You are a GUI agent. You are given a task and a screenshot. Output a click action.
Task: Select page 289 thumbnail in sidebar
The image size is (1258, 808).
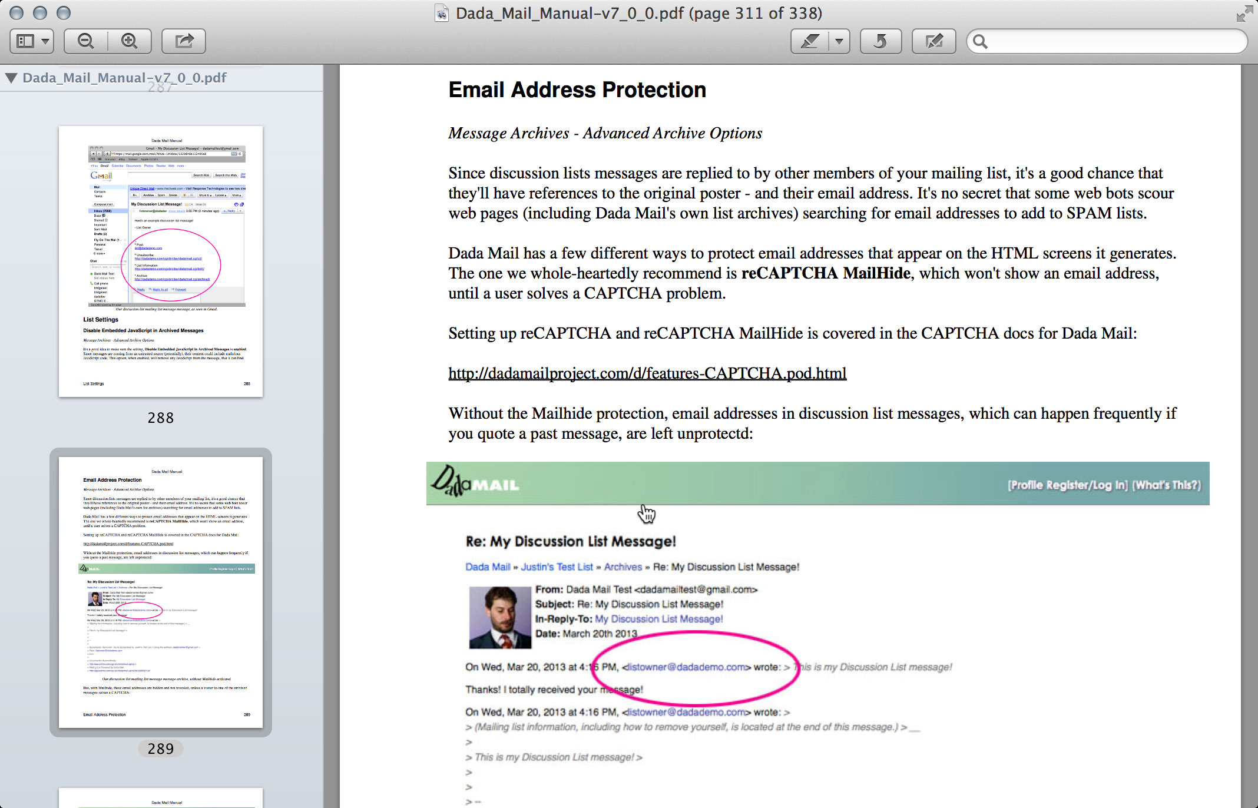pyautogui.click(x=161, y=592)
